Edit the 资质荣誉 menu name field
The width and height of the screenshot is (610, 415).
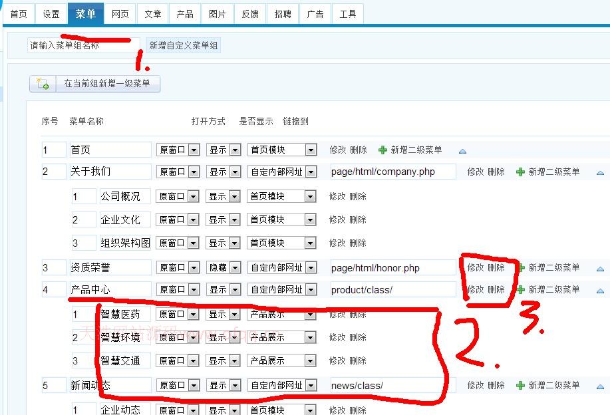point(110,267)
